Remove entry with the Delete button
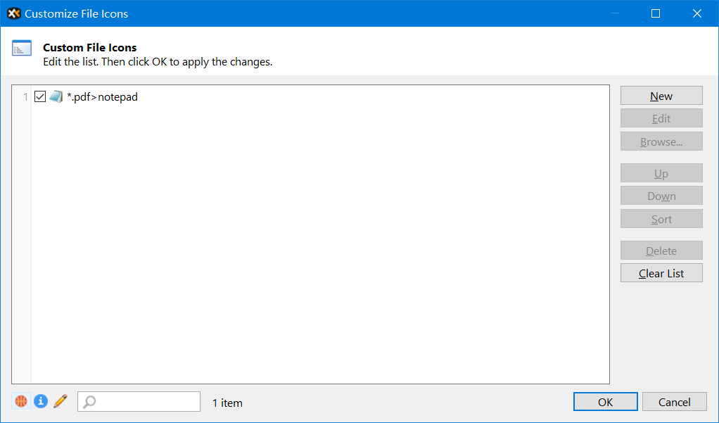The width and height of the screenshot is (719, 423). tap(661, 251)
